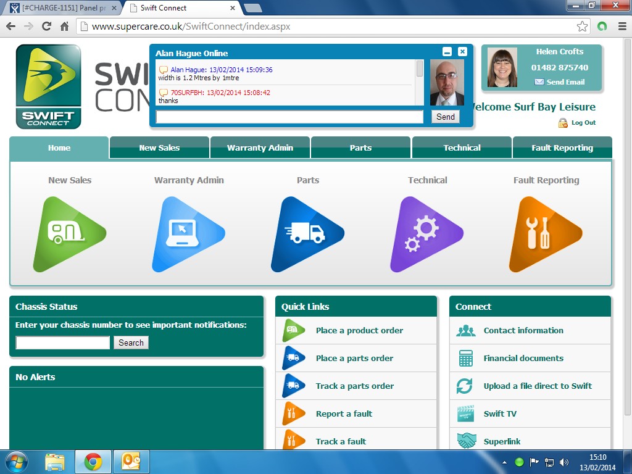The width and height of the screenshot is (632, 474).
Task: Click the orange Fault Reporting tools icon
Action: coord(543,235)
